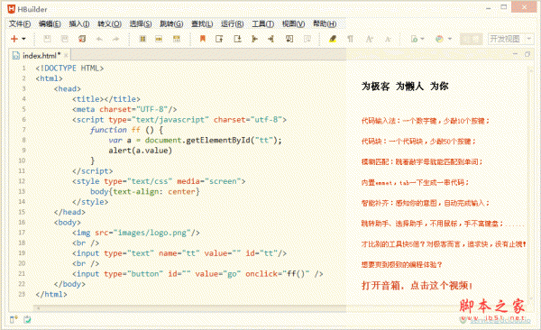541x330 pixels.
Task: Click the first orange layout icon in toolbar
Action: 142,39
